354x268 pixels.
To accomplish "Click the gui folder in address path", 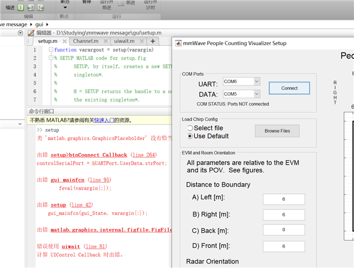I will coord(39,25).
